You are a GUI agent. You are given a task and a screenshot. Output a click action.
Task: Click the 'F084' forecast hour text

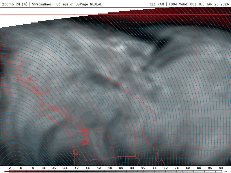(173, 4)
